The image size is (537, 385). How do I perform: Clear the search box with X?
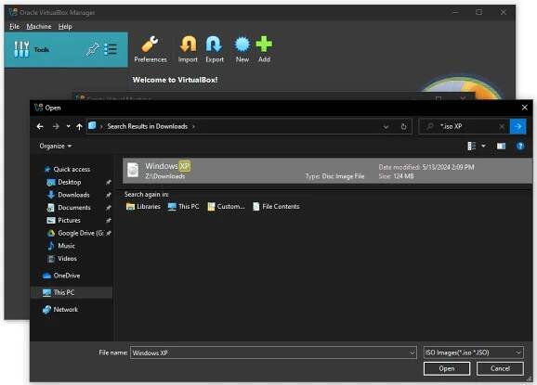pyautogui.click(x=502, y=126)
